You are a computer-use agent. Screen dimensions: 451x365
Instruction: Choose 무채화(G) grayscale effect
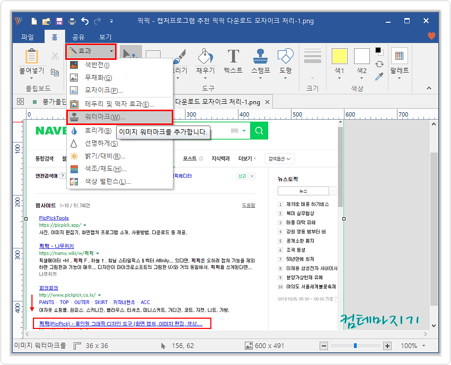click(x=120, y=77)
